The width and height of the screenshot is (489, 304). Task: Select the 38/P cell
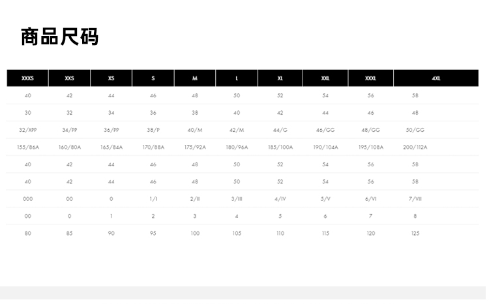(x=153, y=130)
